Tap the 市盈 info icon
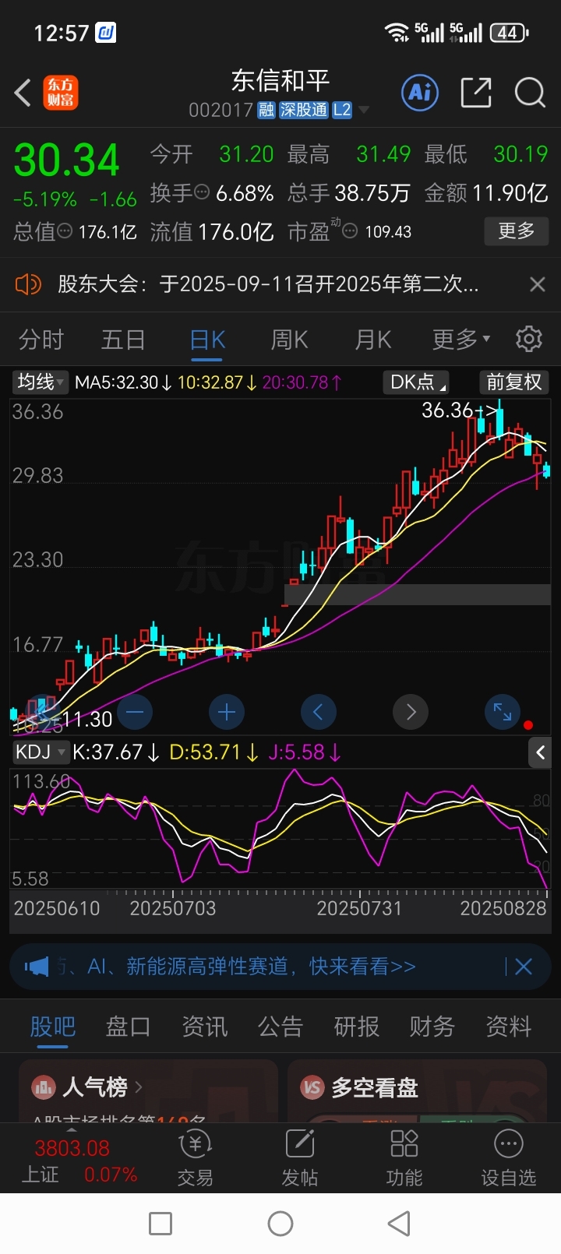This screenshot has height=1254, width=561. (x=351, y=231)
